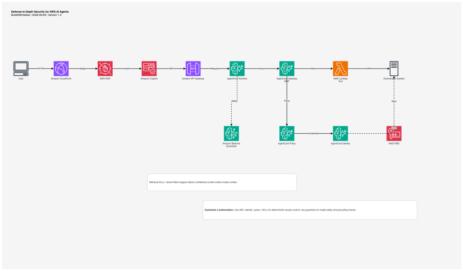Select the Downstream System server icon
This screenshot has width=463, height=271.
(x=394, y=69)
